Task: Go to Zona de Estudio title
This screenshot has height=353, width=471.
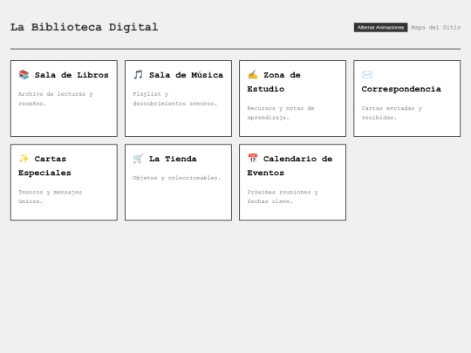Action: pos(274,82)
